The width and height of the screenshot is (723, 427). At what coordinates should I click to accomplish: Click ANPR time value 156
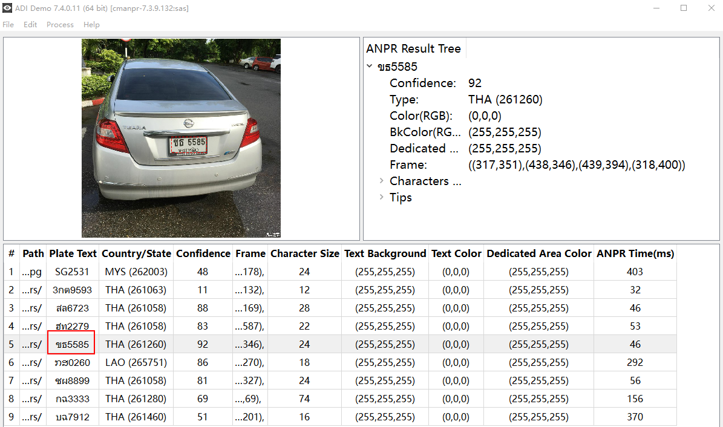click(x=635, y=399)
